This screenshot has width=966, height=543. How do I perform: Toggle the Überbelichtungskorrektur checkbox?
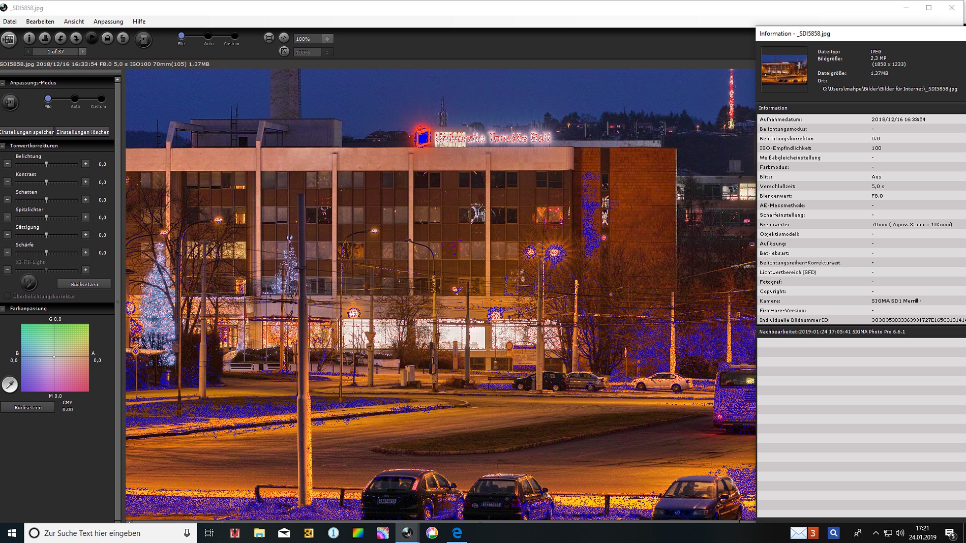[8, 296]
